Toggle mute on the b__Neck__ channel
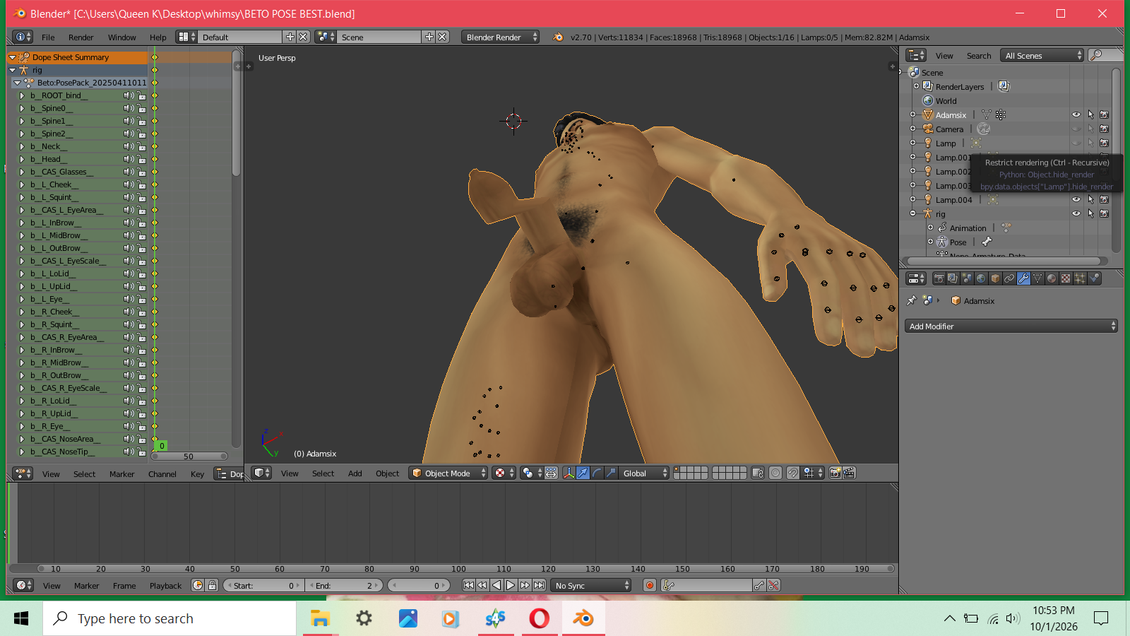 tap(129, 146)
